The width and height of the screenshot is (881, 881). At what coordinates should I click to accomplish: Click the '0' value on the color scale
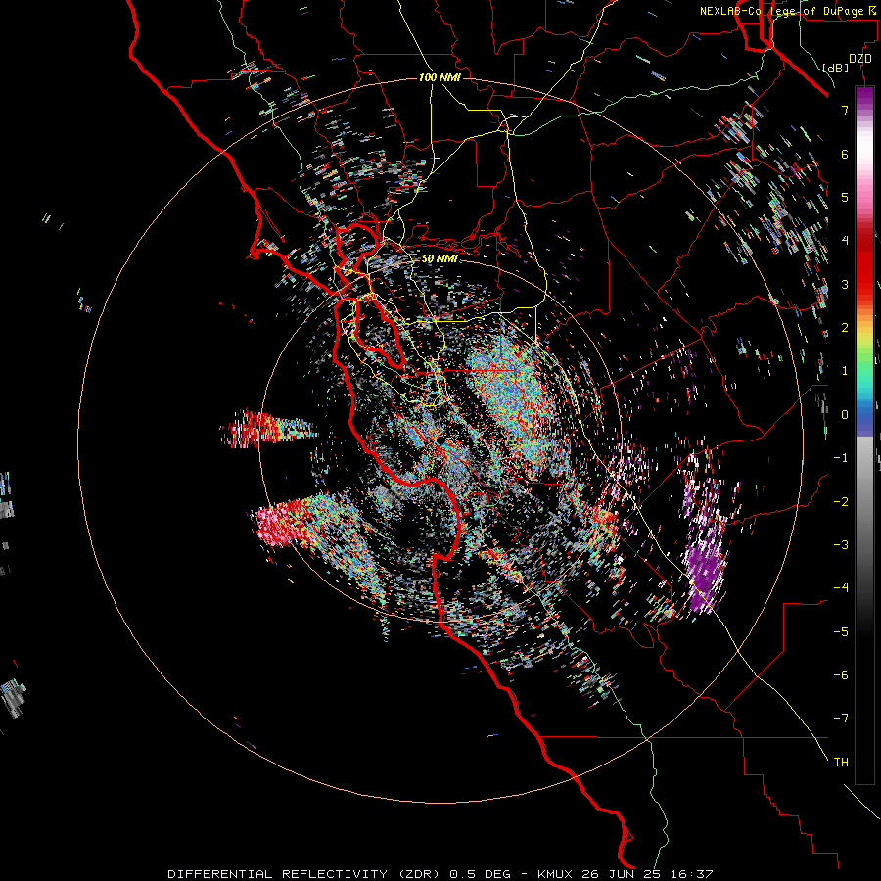click(845, 415)
